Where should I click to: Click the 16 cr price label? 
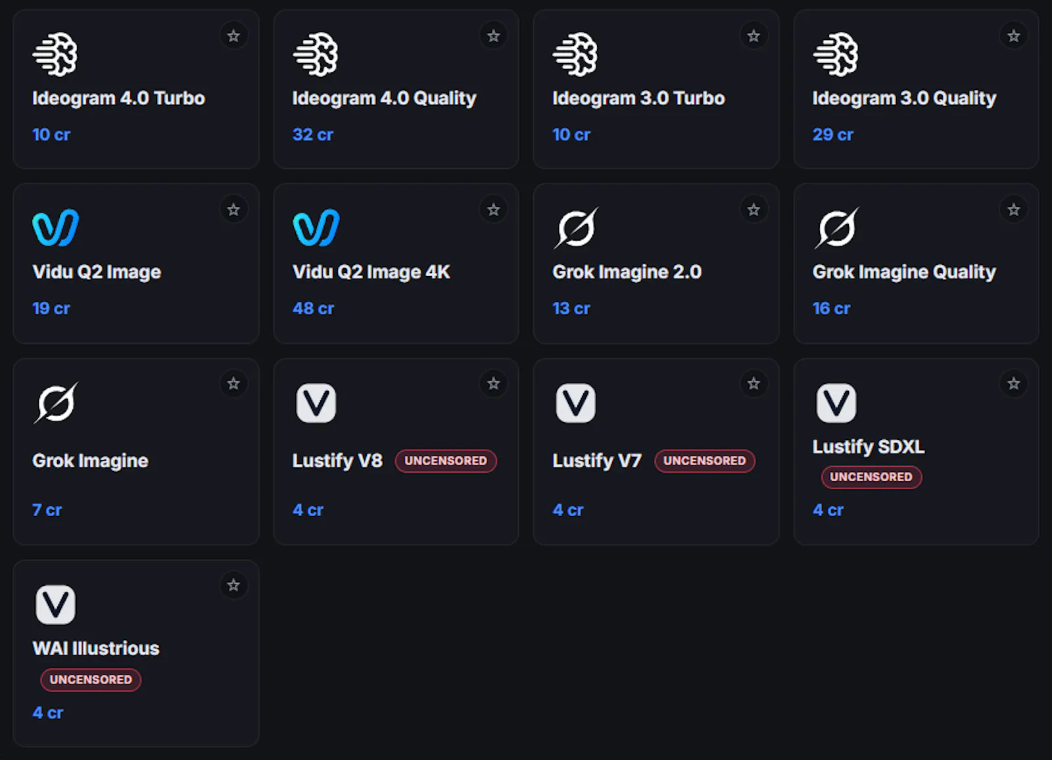pos(831,308)
